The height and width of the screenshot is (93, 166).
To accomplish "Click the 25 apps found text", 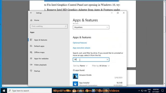I will coord(79,70).
